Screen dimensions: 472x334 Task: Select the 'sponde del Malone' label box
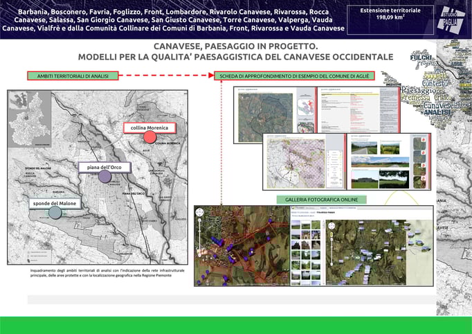pyautogui.click(x=55, y=204)
